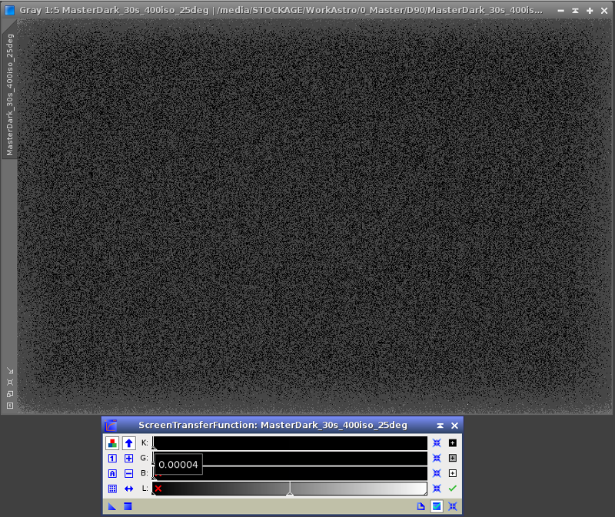Toggle white point readout for B row
This screenshot has width=615, height=517.
tap(453, 473)
